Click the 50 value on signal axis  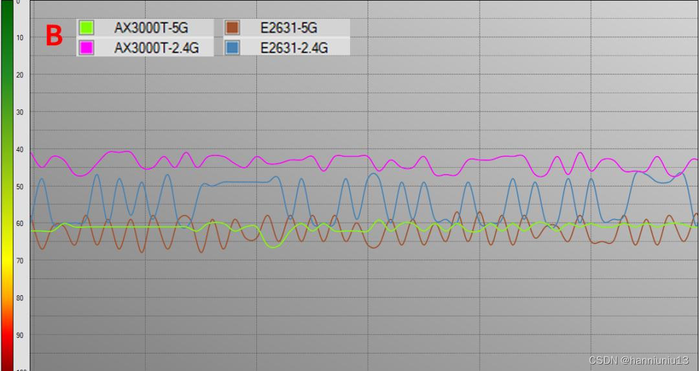click(19, 186)
